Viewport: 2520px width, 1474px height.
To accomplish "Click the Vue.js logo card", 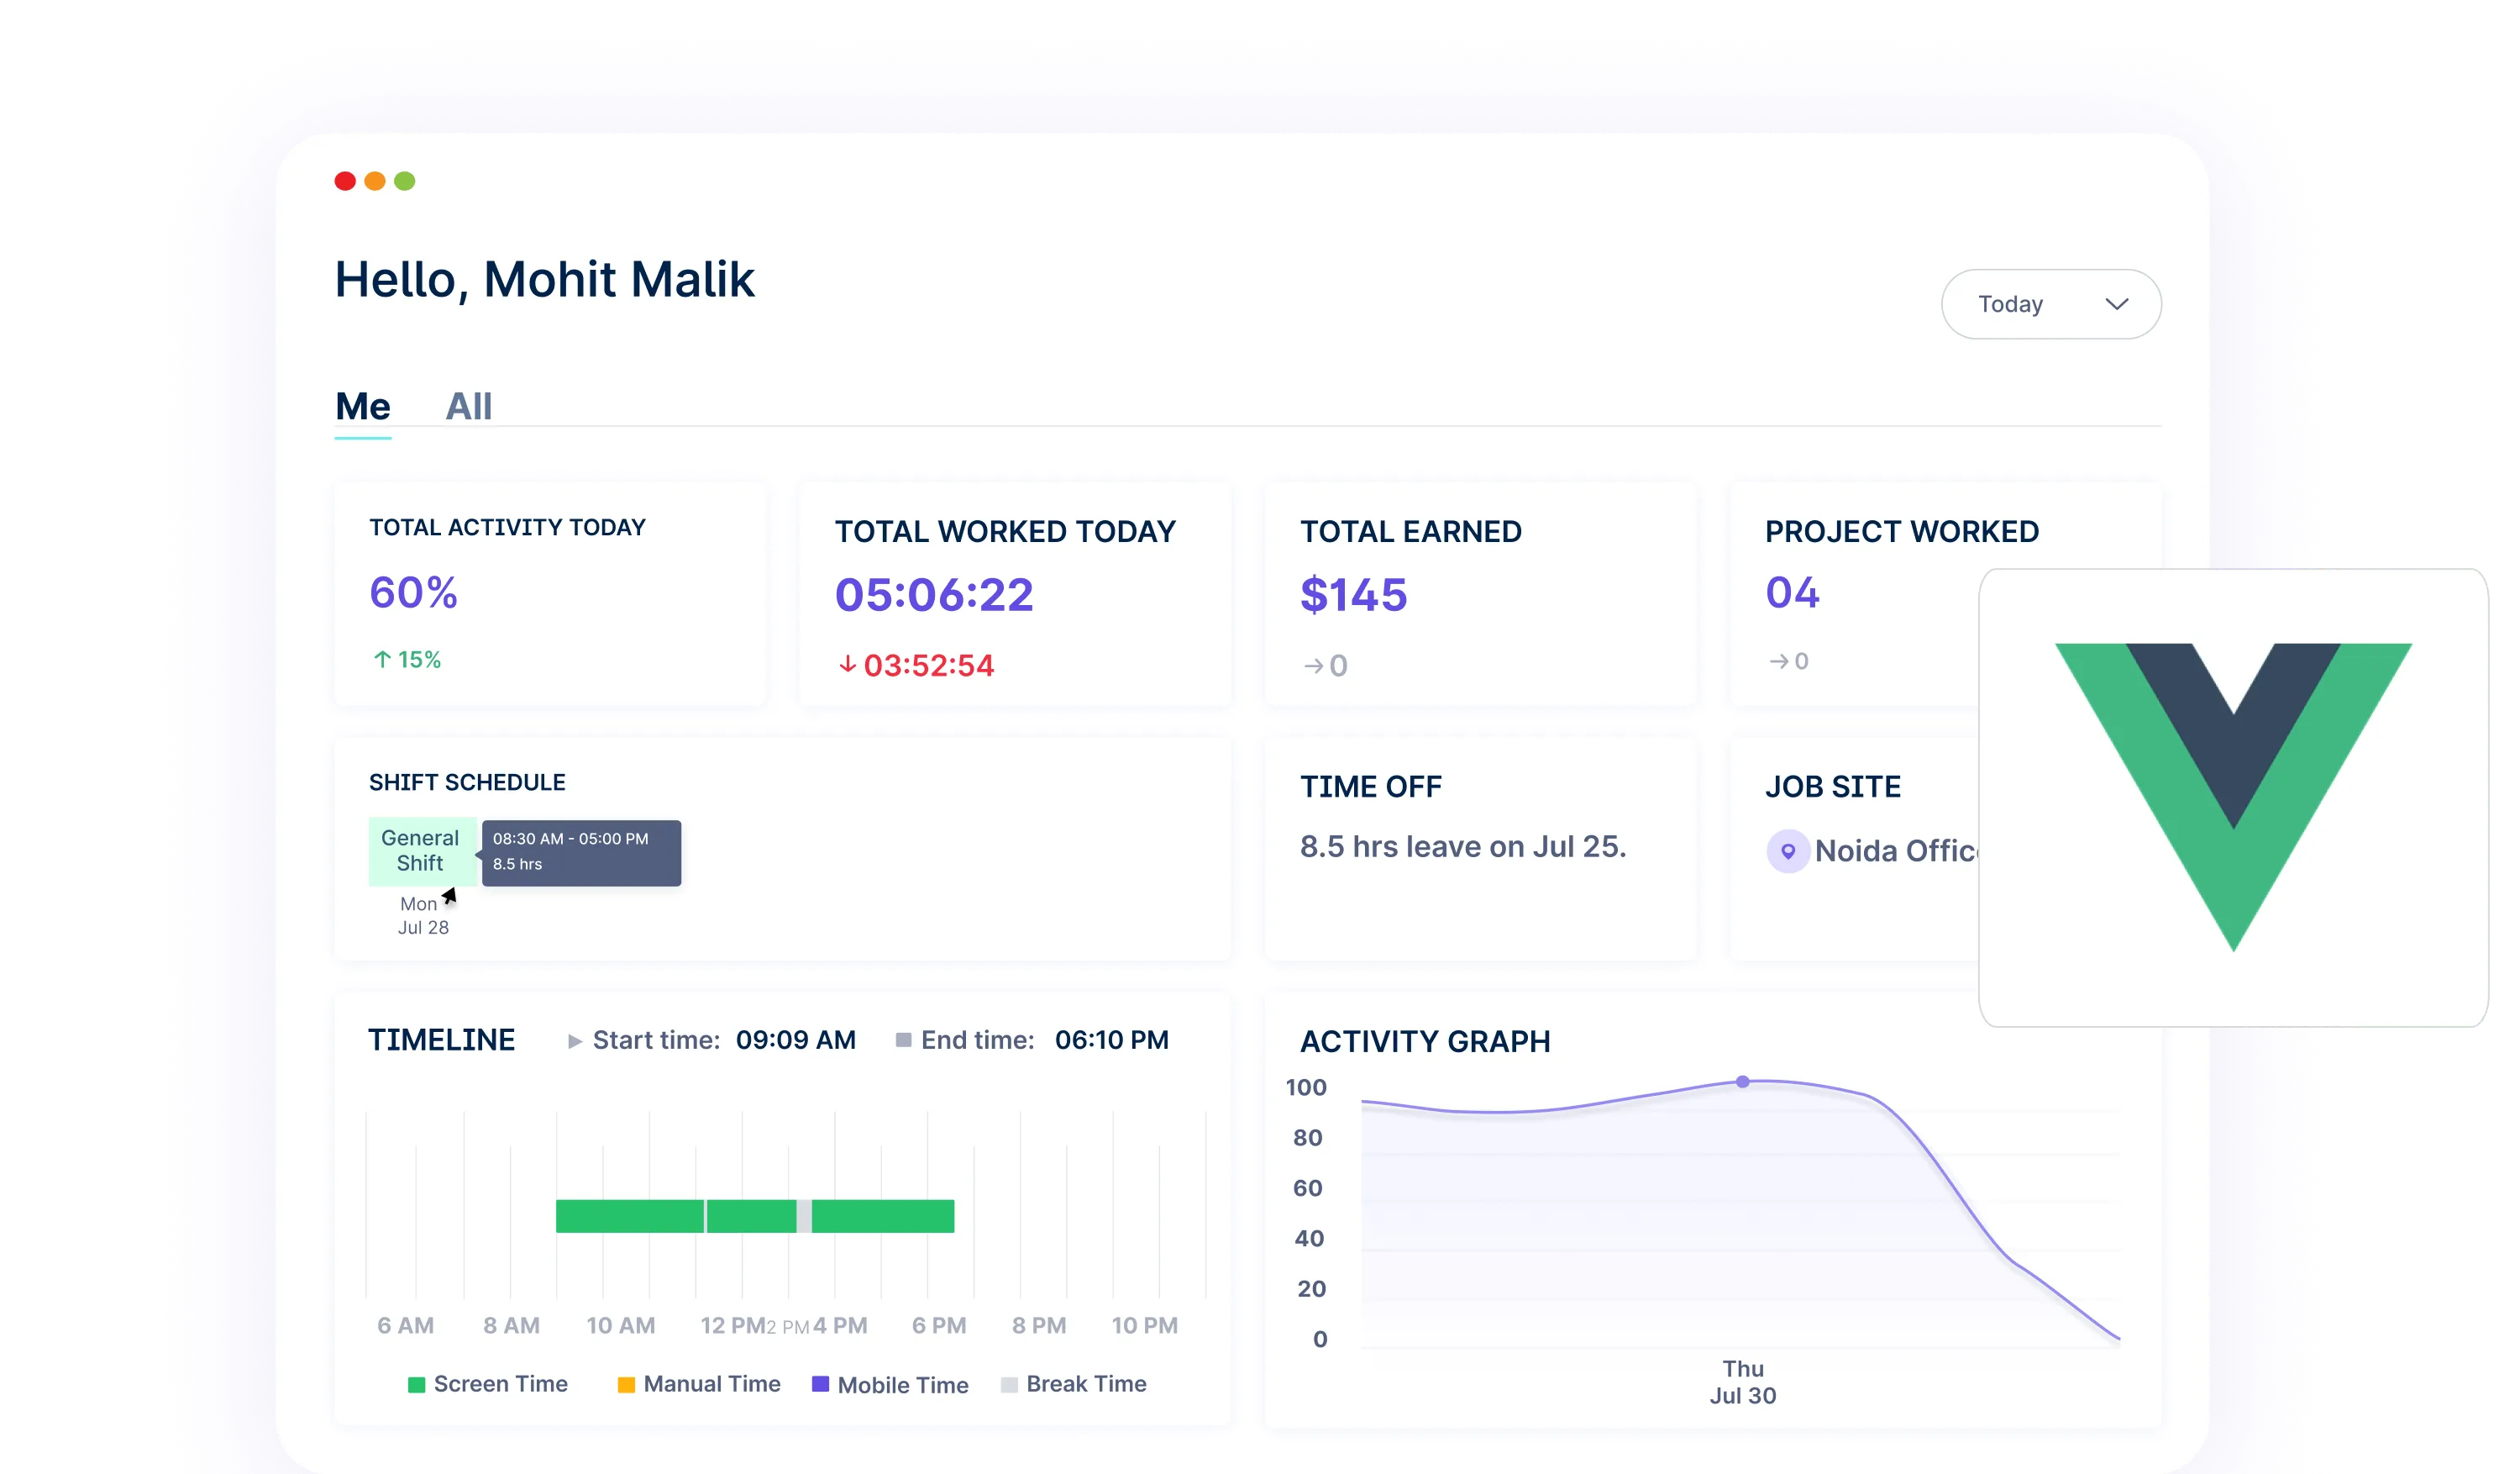I will tap(2232, 797).
